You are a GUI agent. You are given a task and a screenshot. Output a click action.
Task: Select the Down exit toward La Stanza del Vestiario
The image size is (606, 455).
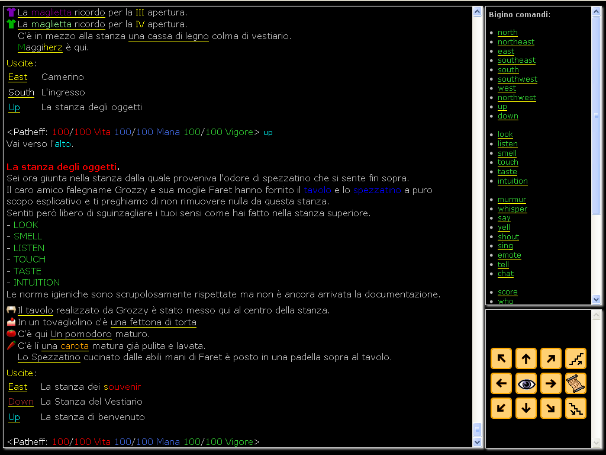pos(21,401)
